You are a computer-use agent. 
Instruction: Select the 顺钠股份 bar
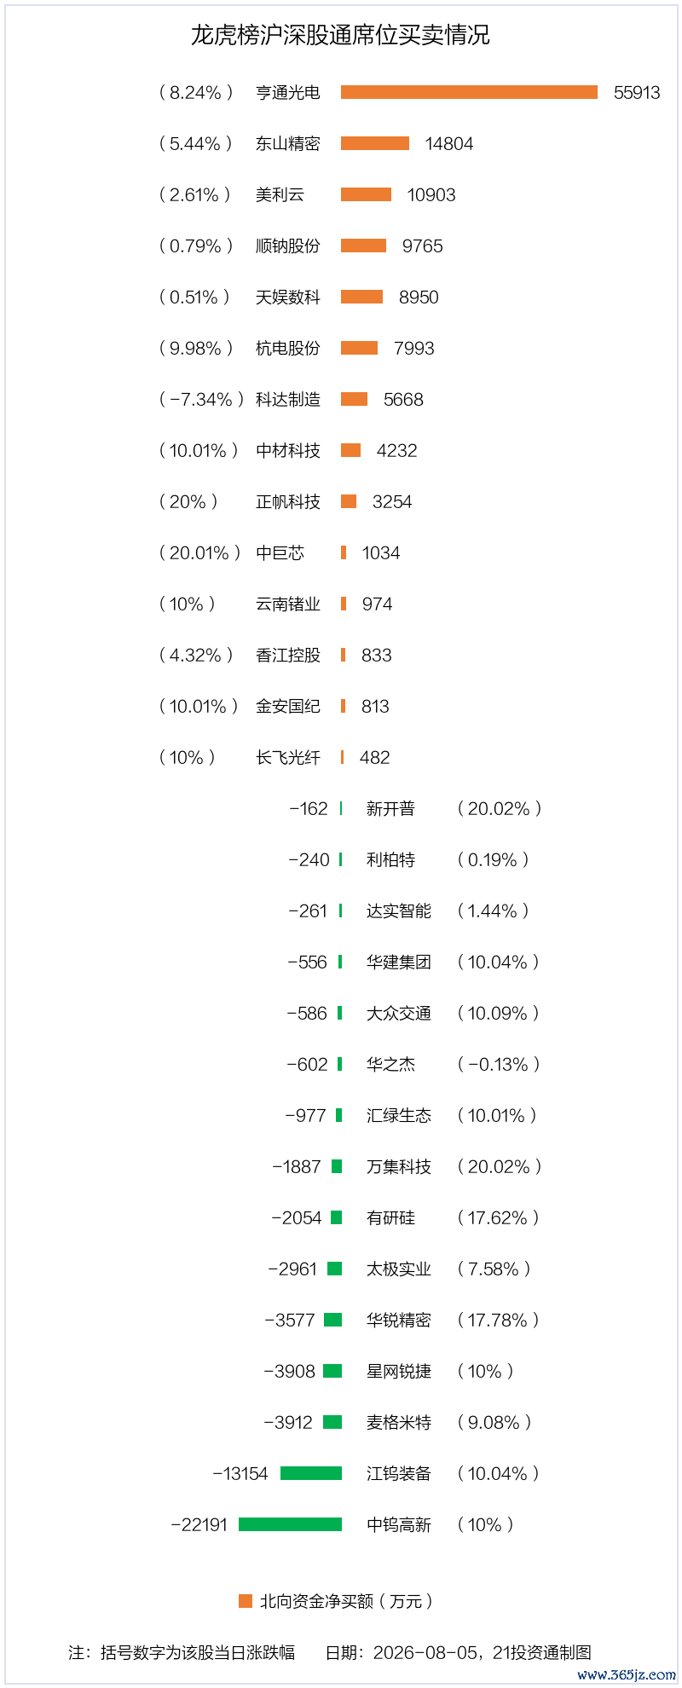(363, 246)
